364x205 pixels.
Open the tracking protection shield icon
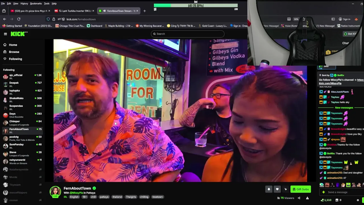[48, 19]
